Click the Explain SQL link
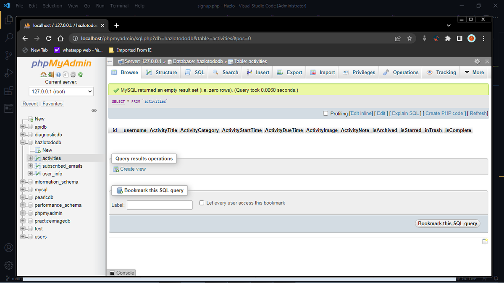Screen dimensions: 504x283 tap(405, 113)
